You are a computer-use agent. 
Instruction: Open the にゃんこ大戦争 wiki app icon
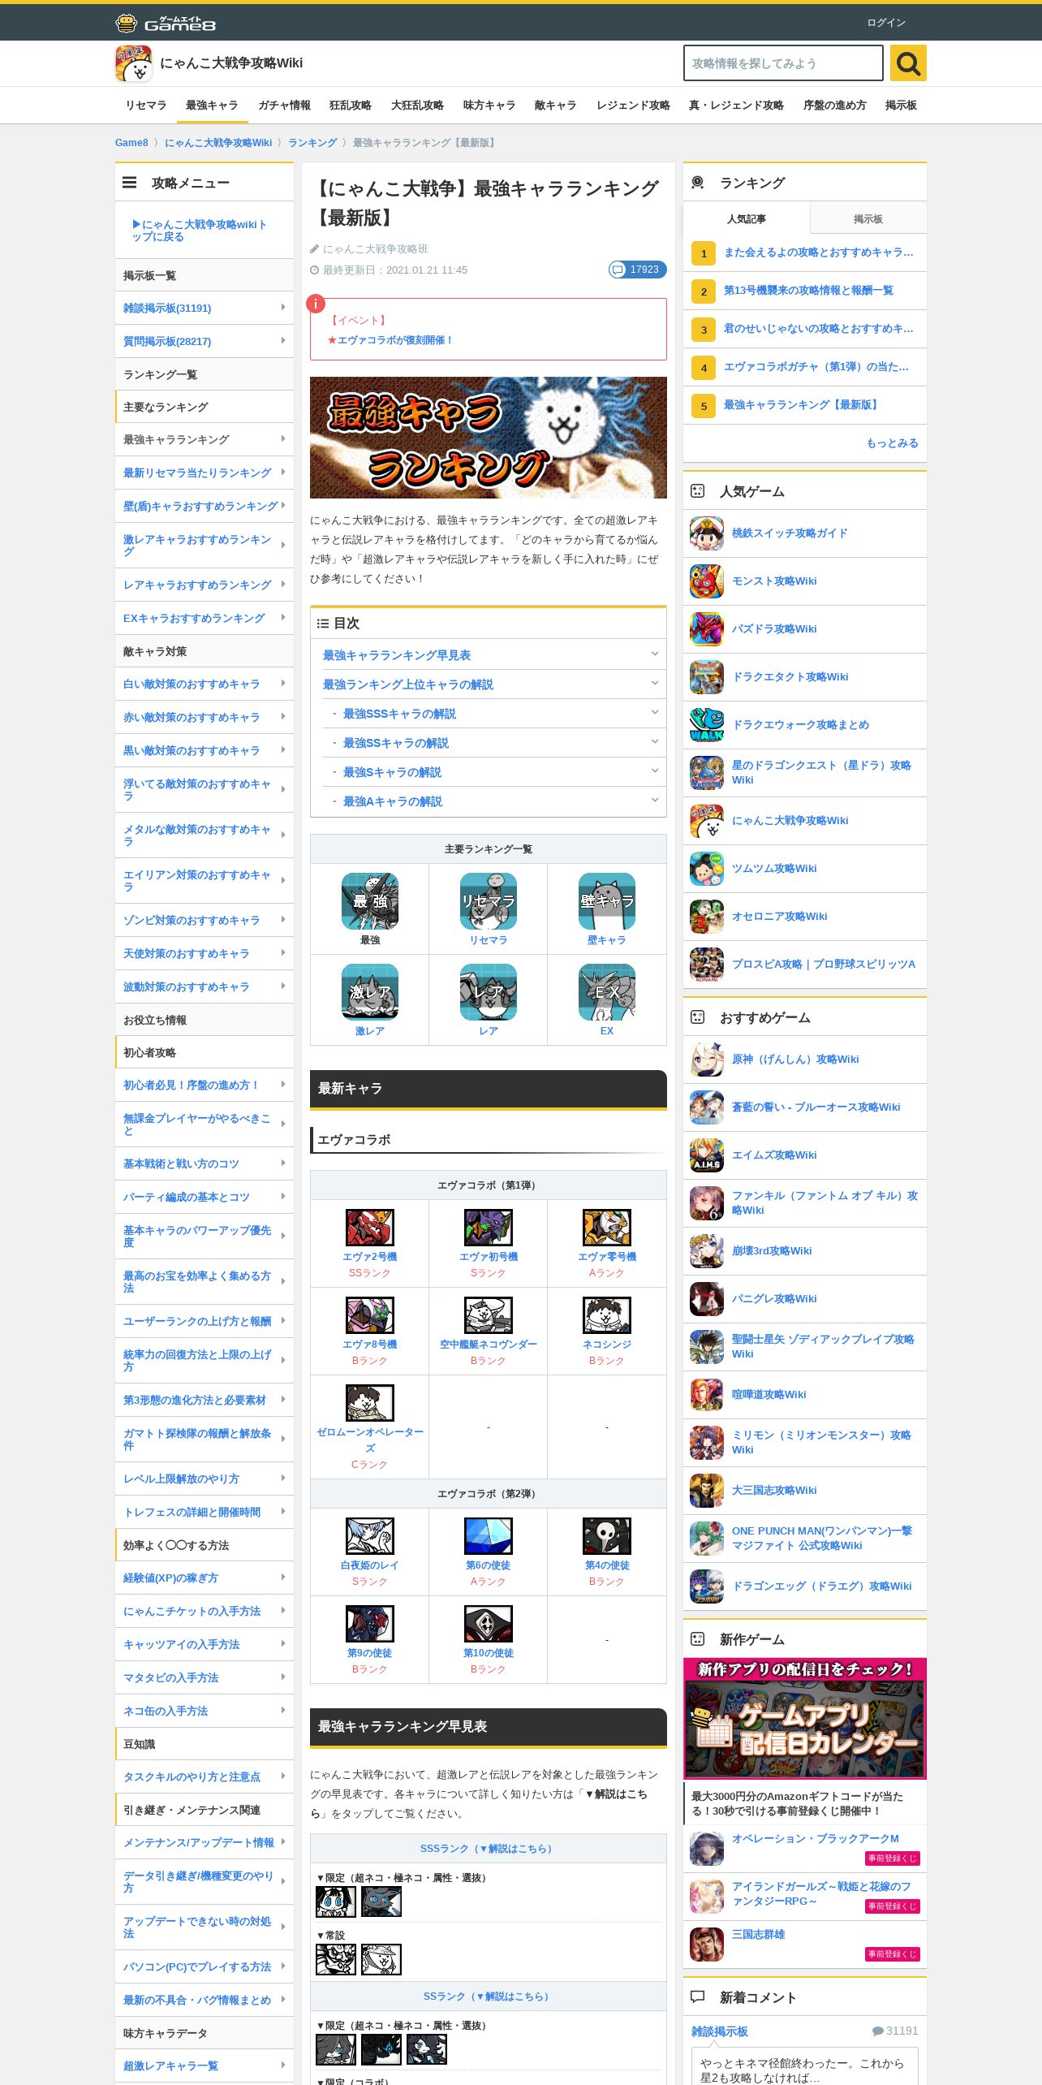pos(133,63)
